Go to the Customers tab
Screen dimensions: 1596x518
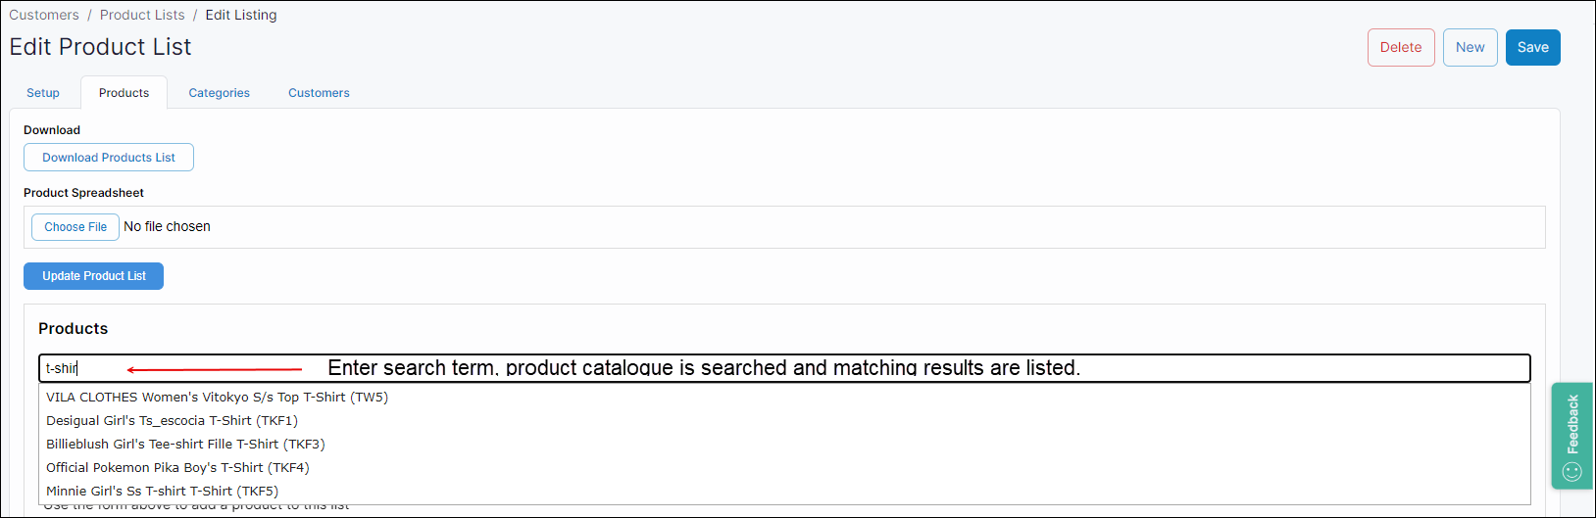coord(319,93)
